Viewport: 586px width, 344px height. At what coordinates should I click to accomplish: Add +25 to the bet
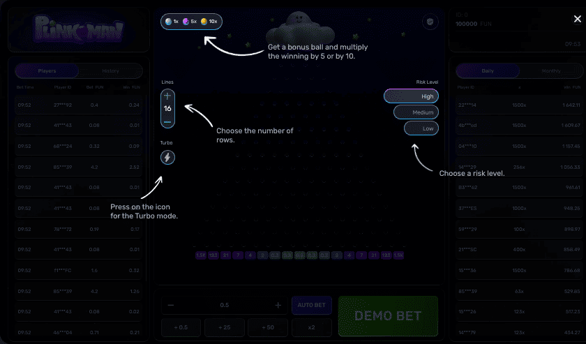click(x=225, y=327)
